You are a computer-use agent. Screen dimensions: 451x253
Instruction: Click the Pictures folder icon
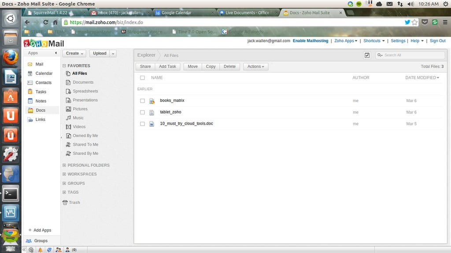point(68,109)
